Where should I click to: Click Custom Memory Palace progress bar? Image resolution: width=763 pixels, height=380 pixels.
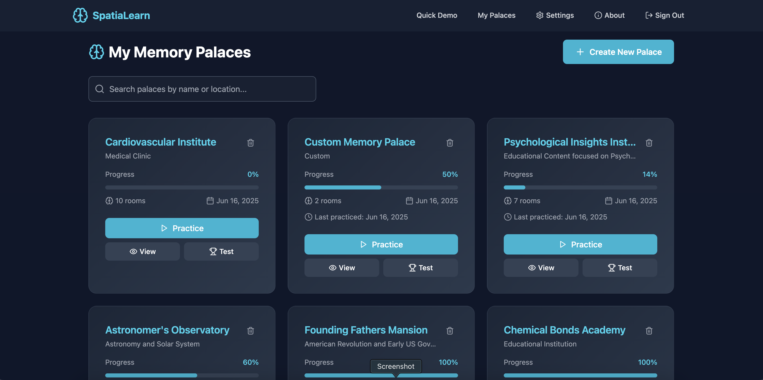[x=381, y=187]
